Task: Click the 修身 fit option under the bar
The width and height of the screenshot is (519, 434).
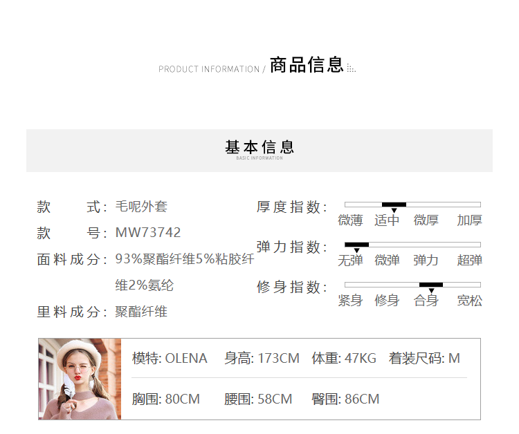Action: click(387, 301)
